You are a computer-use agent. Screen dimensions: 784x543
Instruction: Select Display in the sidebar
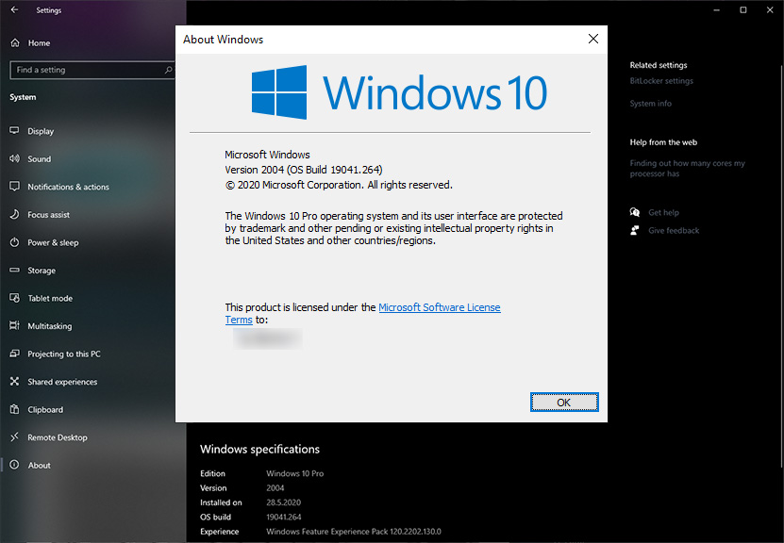coord(41,131)
